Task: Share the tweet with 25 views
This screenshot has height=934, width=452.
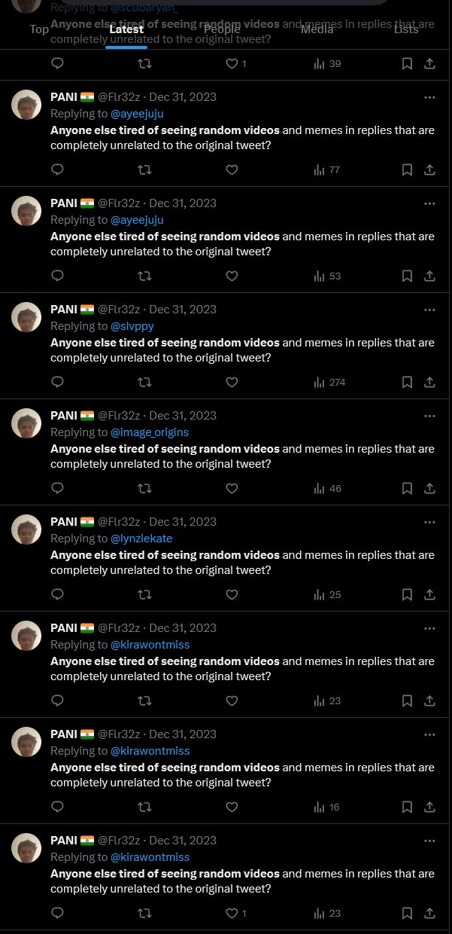Action: (x=429, y=595)
